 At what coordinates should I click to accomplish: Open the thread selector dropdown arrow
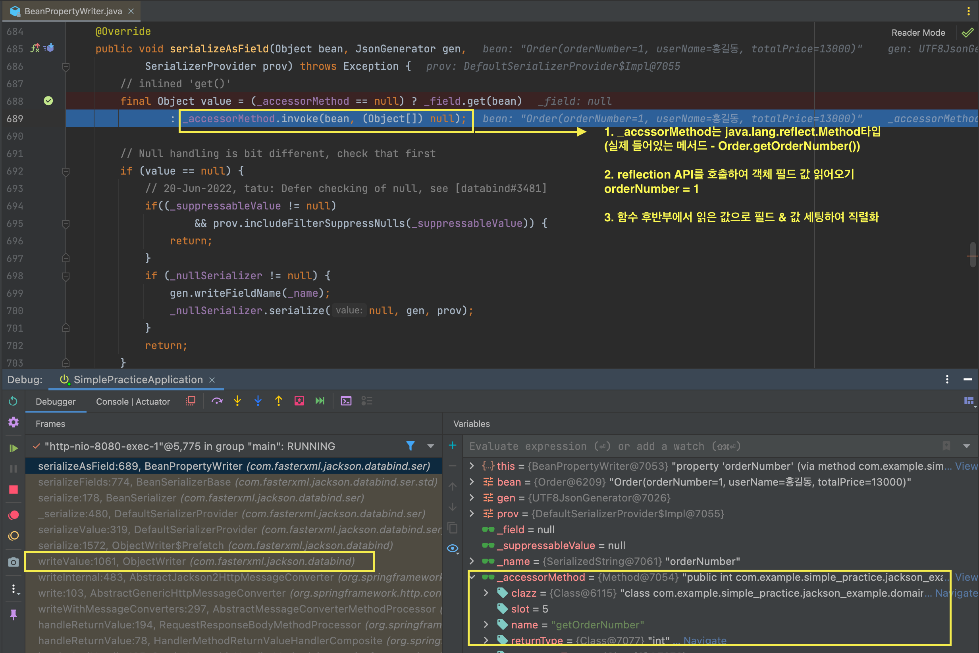point(431,446)
